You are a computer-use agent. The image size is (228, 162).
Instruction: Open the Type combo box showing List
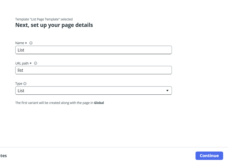93,90
